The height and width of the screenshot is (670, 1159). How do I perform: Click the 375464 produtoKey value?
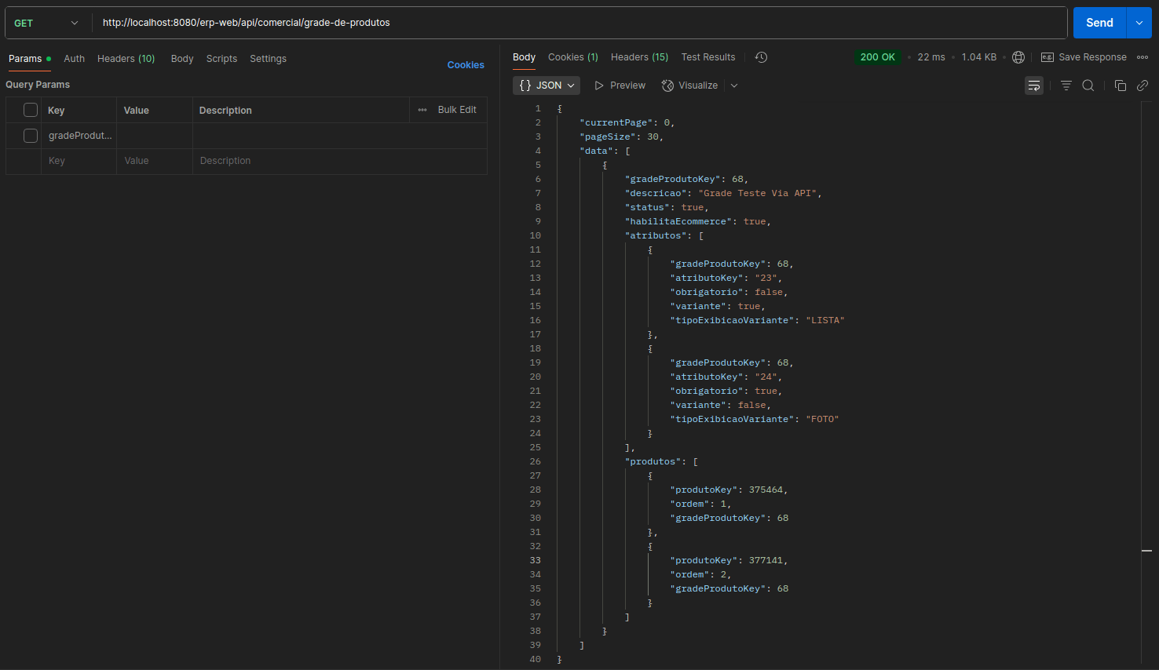coord(766,490)
